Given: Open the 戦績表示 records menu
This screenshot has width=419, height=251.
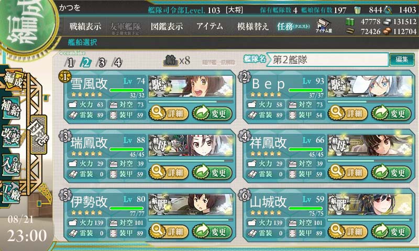Looking at the screenshot, I should tap(85, 26).
